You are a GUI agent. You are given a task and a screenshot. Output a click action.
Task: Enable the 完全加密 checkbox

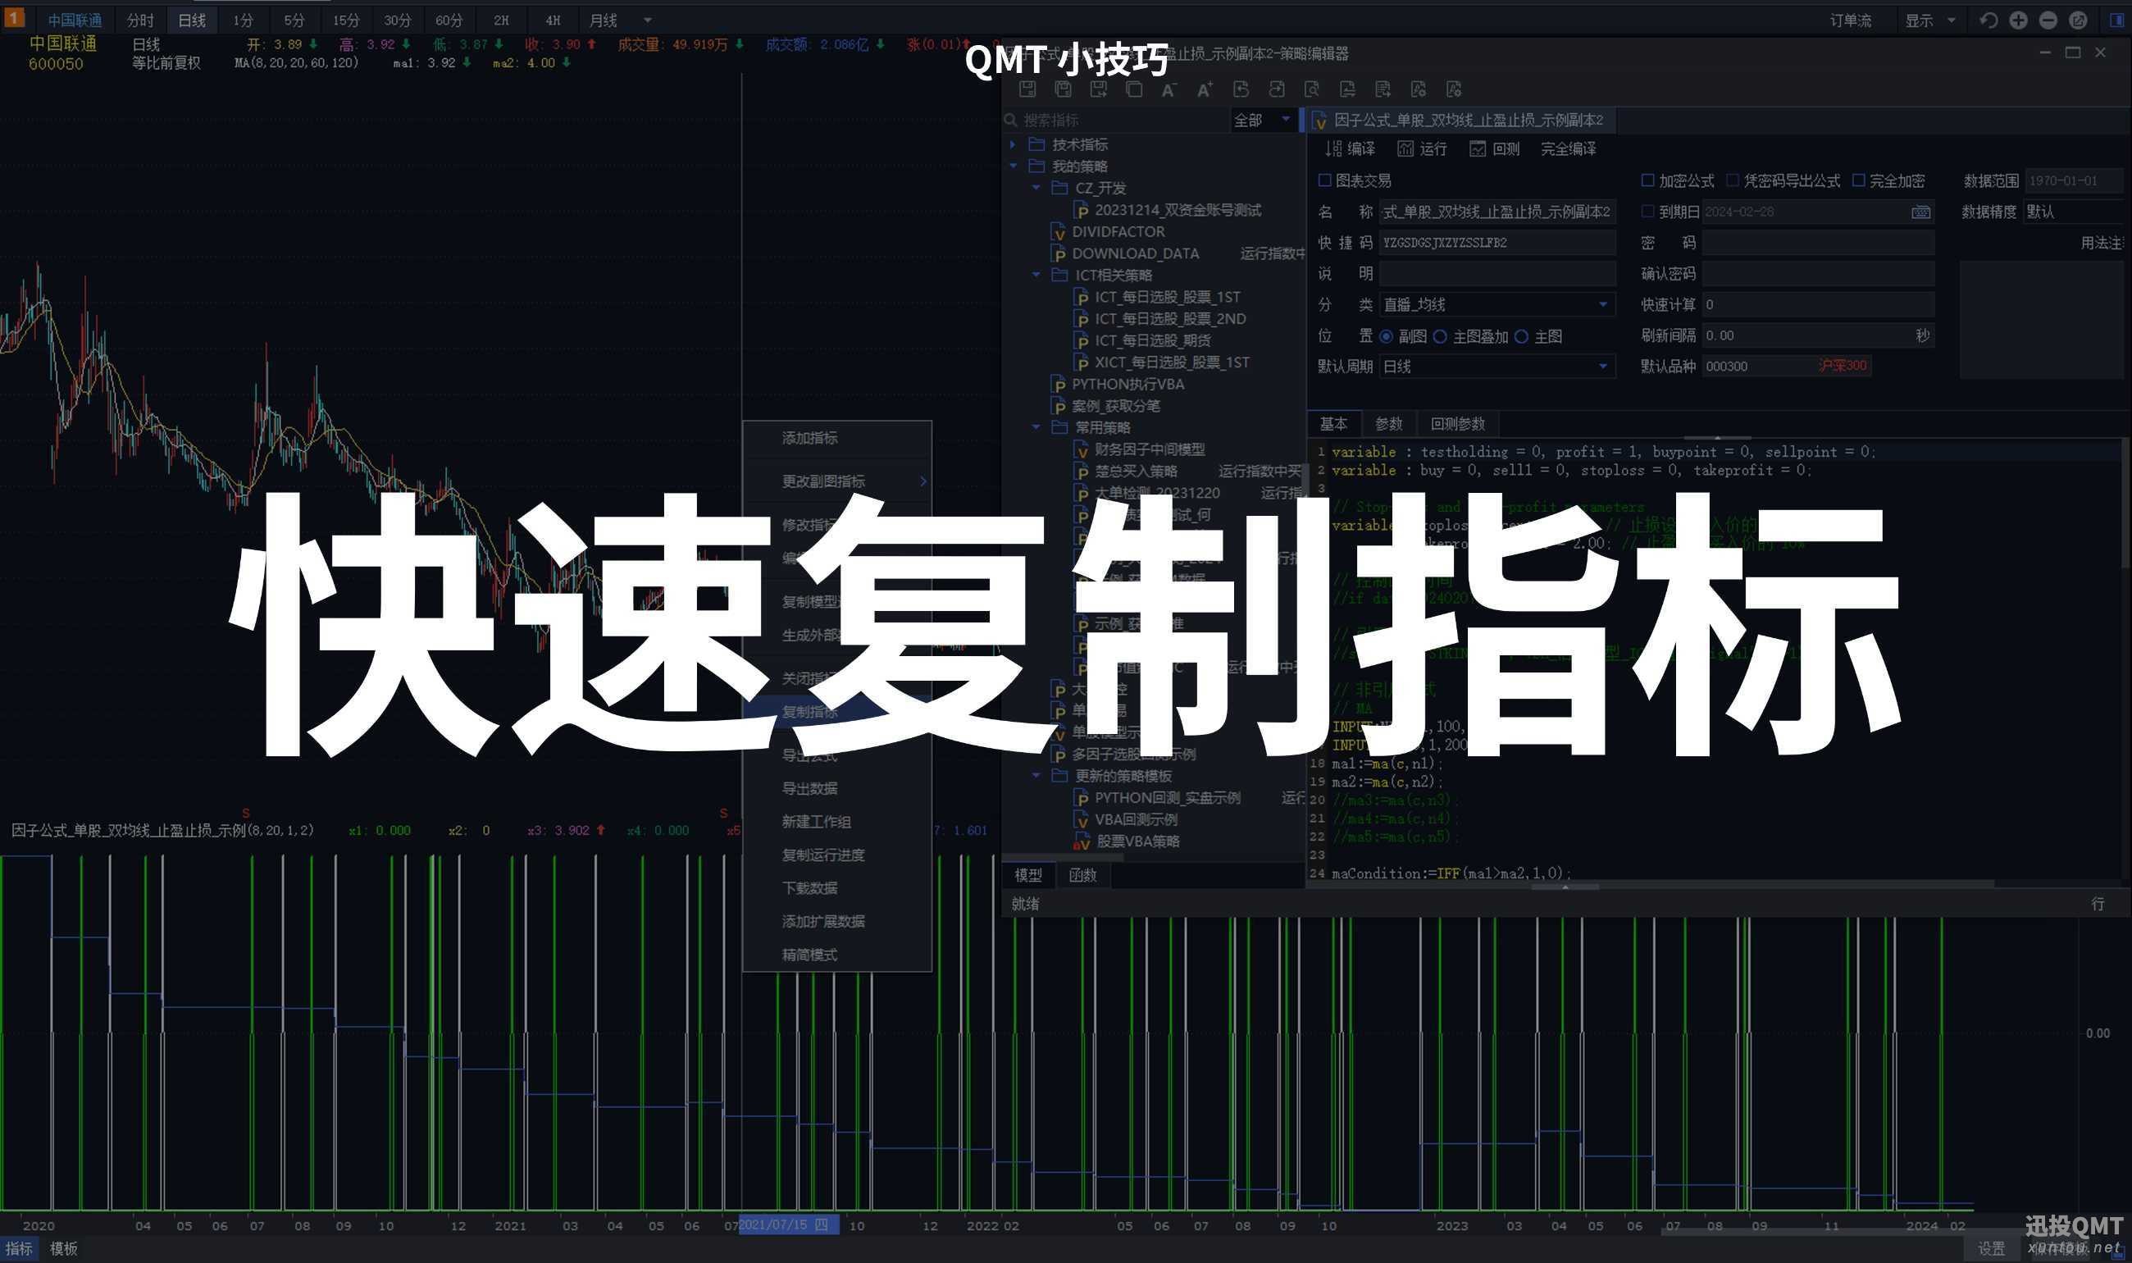pos(1858,180)
